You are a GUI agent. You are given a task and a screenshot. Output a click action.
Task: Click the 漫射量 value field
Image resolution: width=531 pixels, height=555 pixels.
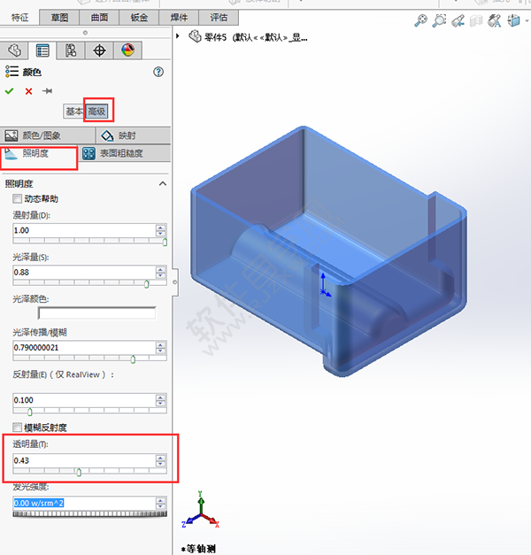(83, 230)
